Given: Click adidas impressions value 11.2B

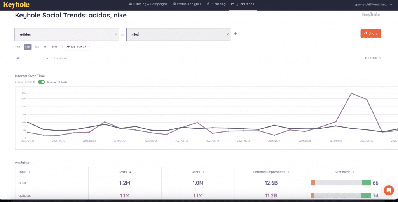Looking at the screenshot, I should [271, 196].
